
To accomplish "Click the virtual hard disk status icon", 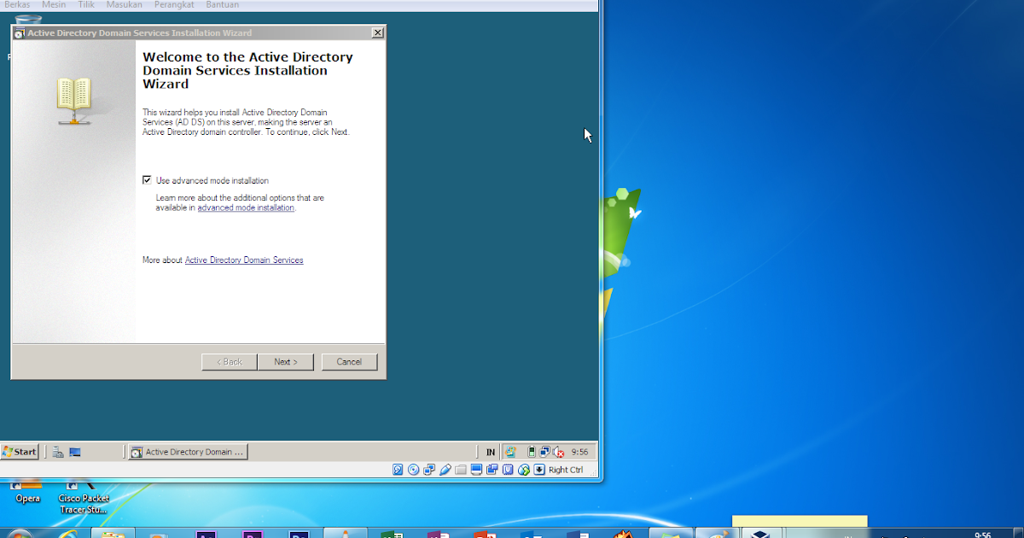I will pos(398,469).
